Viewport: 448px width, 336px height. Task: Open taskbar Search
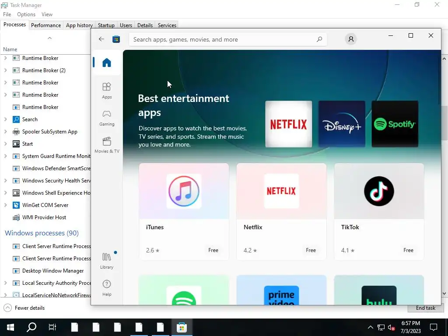[x=31, y=327]
